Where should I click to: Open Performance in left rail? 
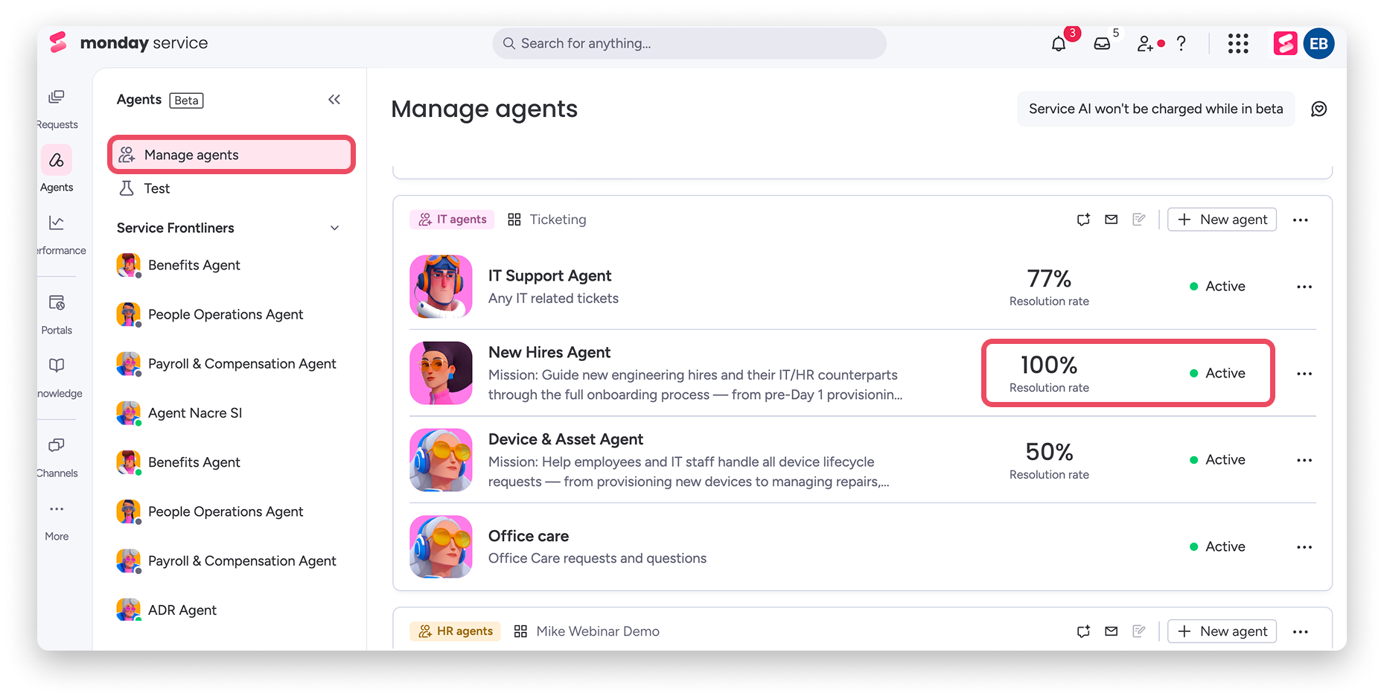57,234
